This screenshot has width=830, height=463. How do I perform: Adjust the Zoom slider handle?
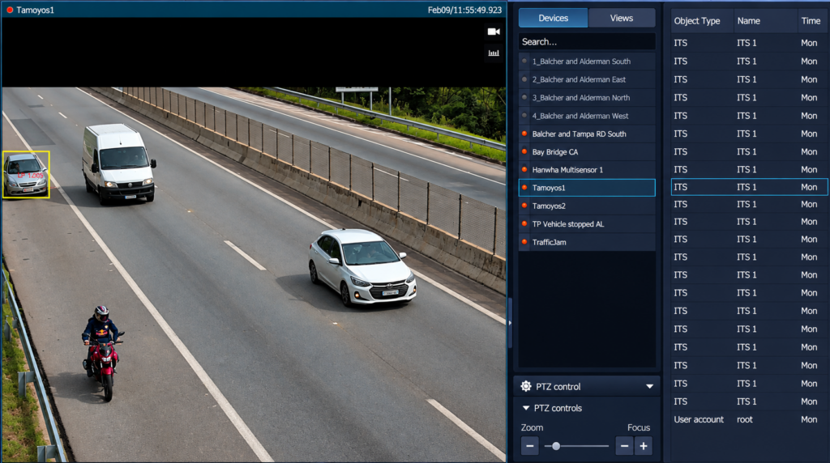(556, 446)
